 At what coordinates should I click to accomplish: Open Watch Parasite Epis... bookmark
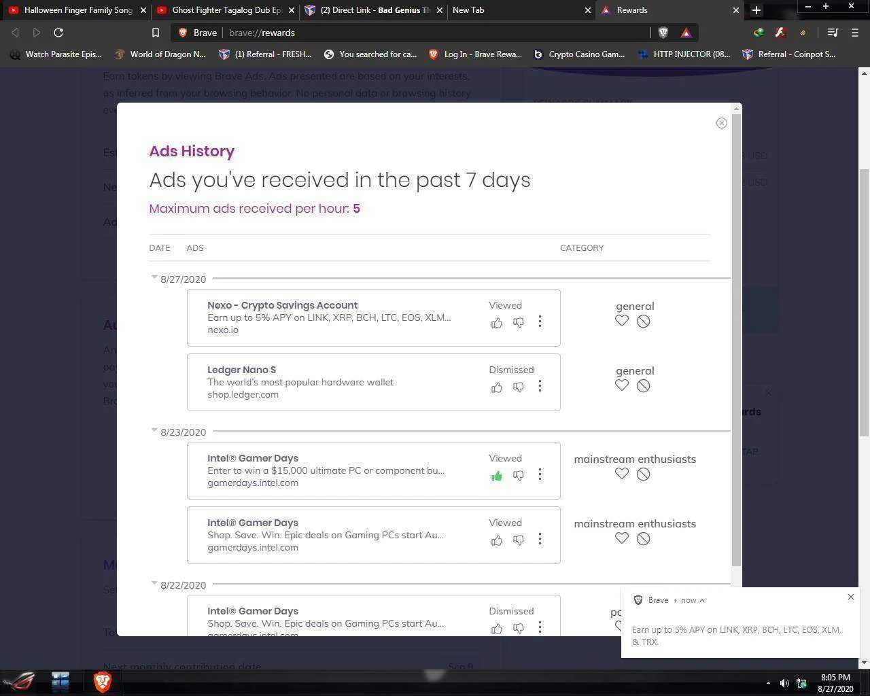click(56, 54)
